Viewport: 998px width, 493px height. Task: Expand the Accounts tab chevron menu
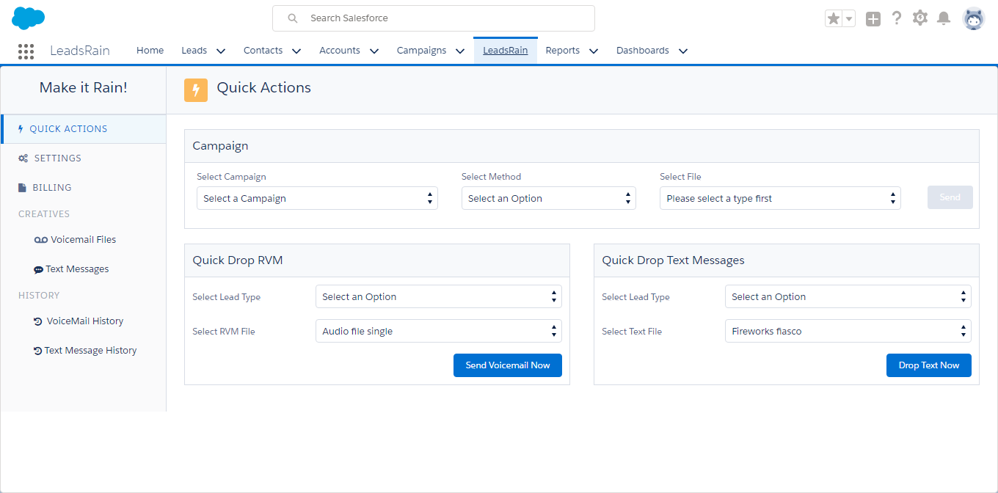pyautogui.click(x=374, y=51)
